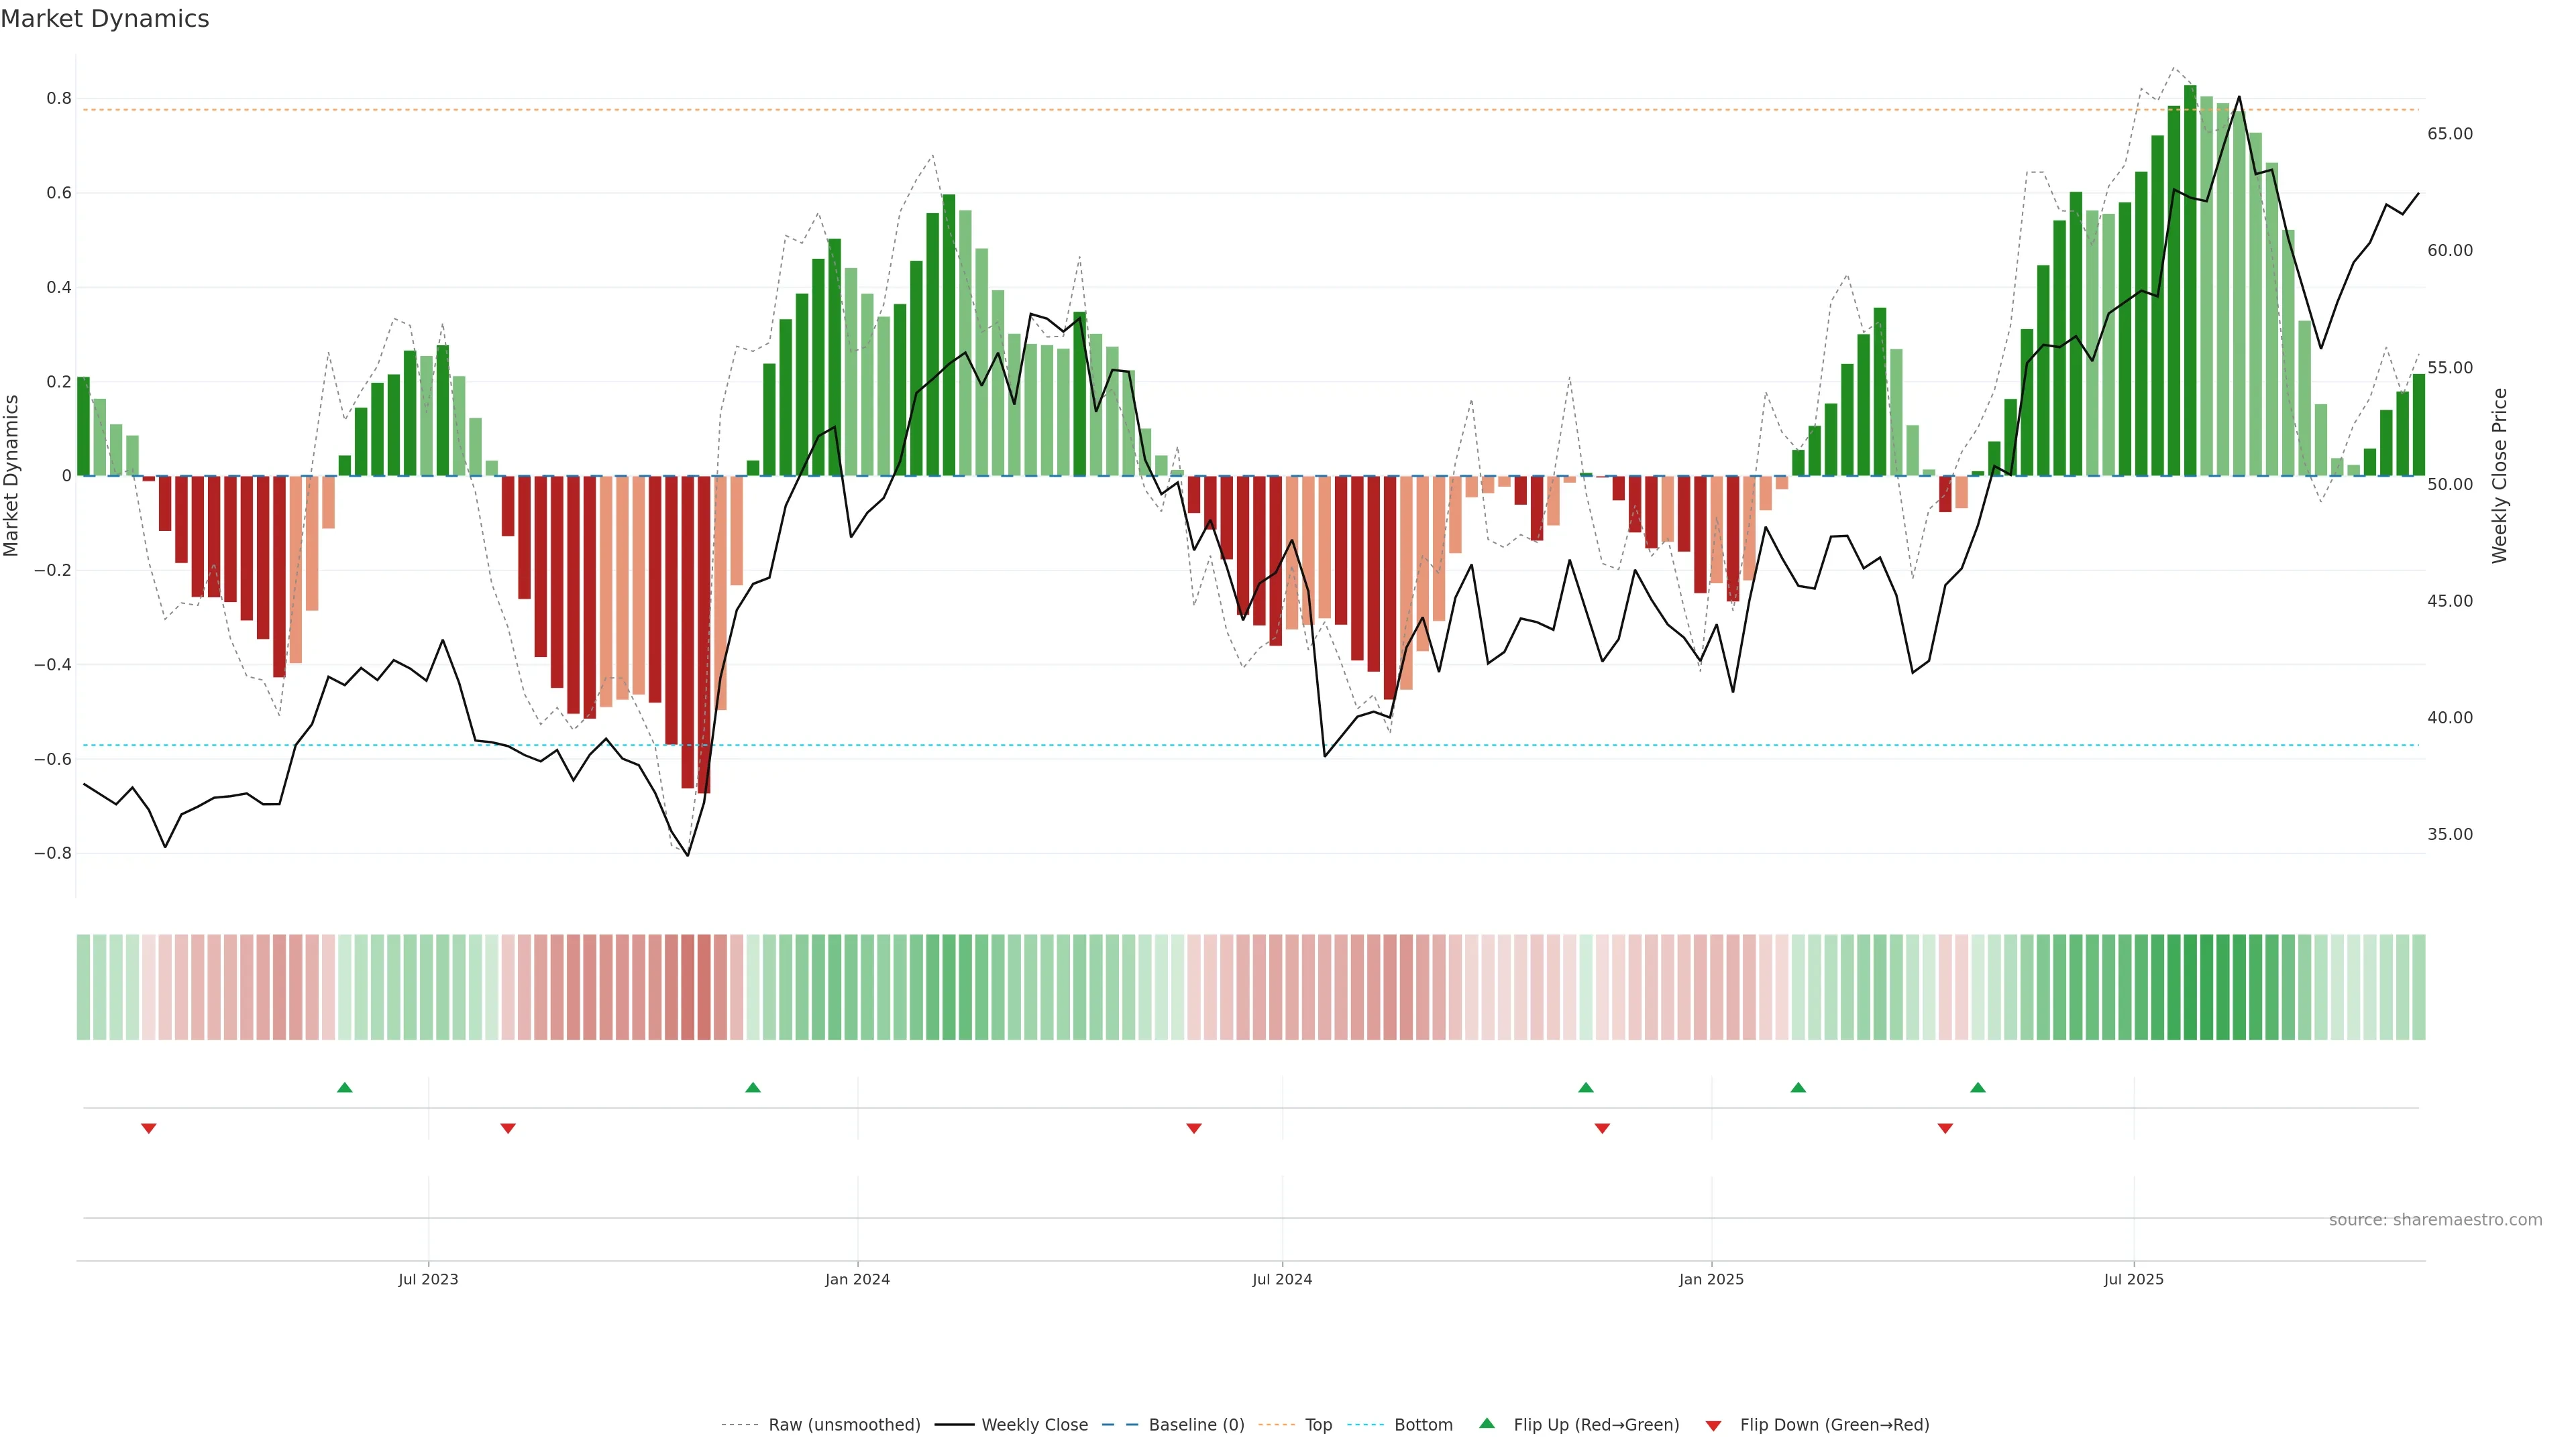Click the last green flip-up triangle marker
The height and width of the screenshot is (1448, 2576).
pos(1977,1087)
